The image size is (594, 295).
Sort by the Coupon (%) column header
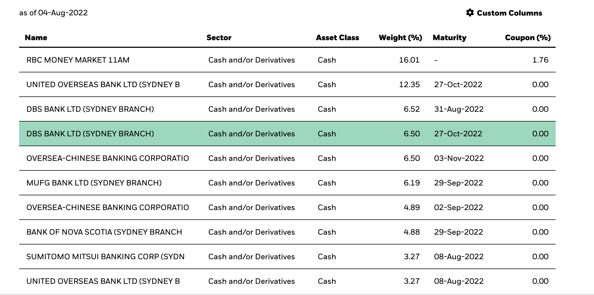click(x=528, y=38)
